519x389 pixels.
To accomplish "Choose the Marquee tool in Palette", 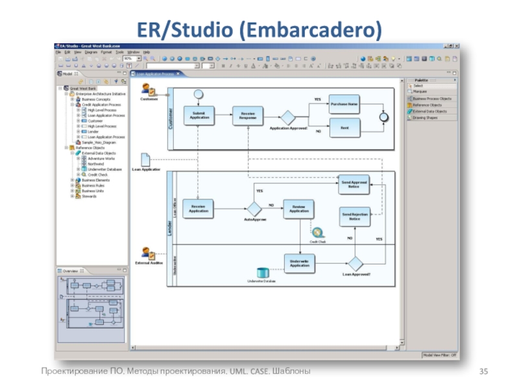I will click(x=432, y=91).
